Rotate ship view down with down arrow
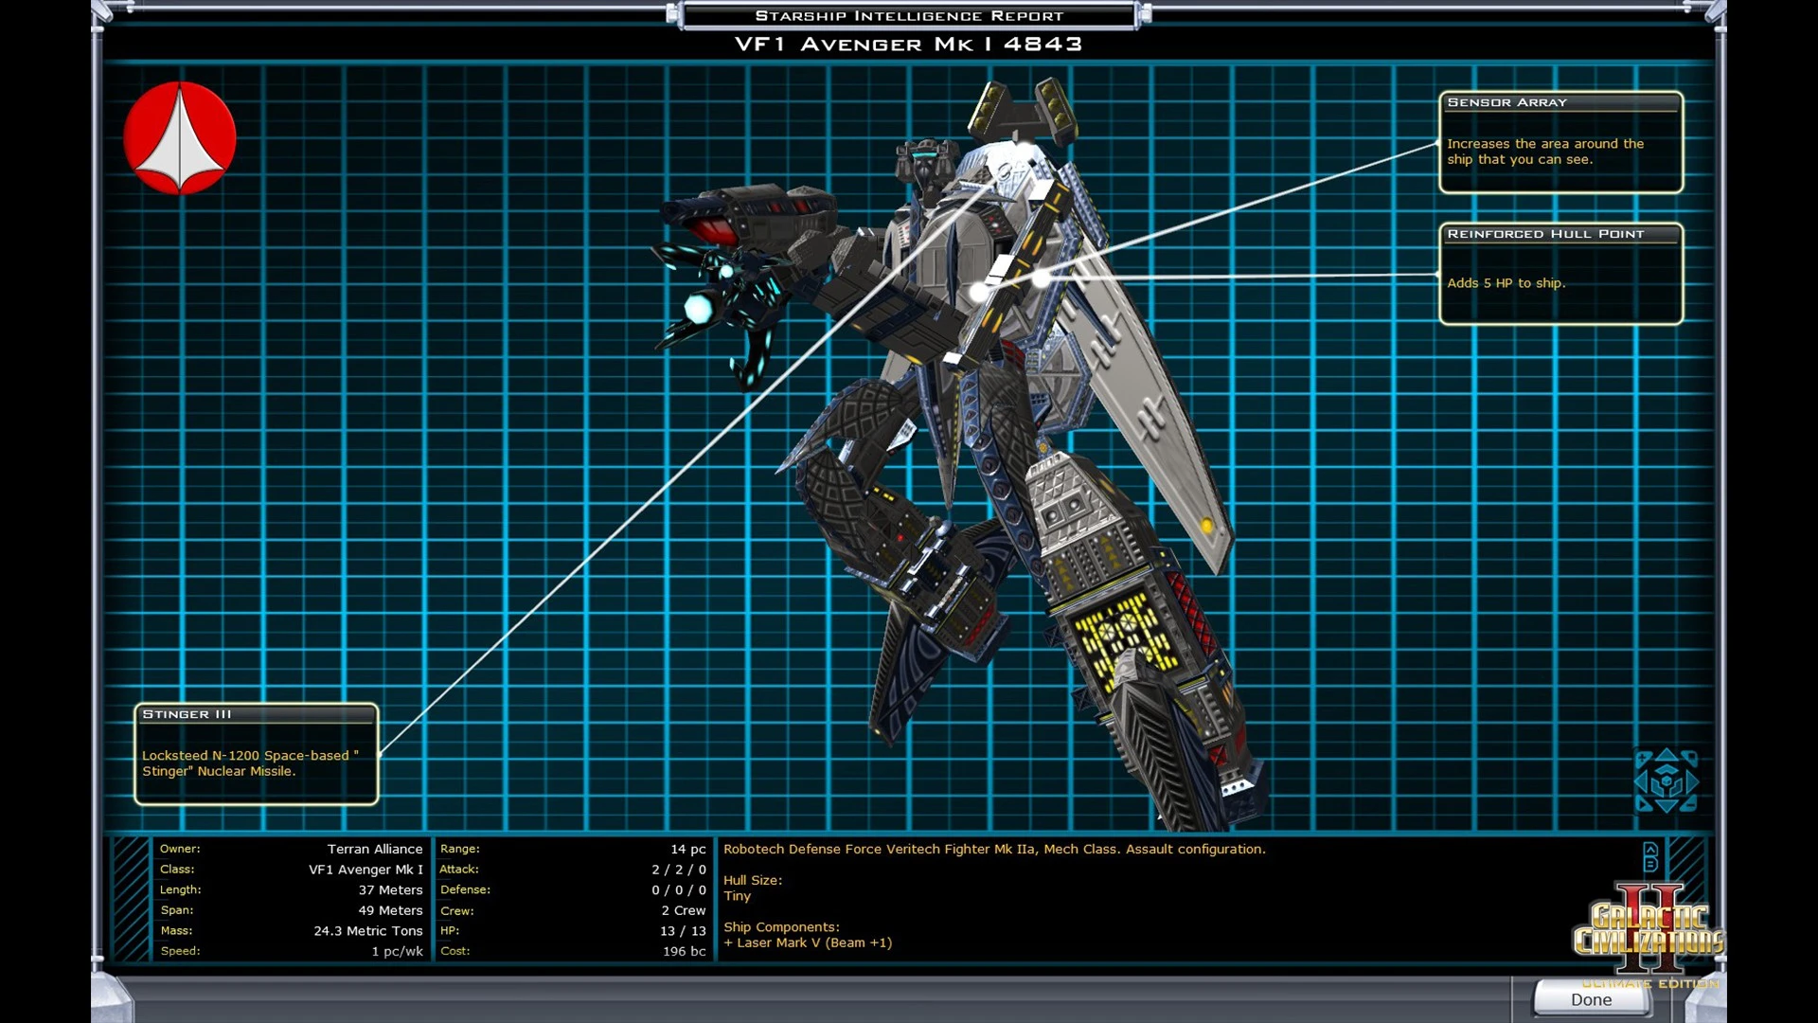Screen dimensions: 1818x1023 (1666, 806)
